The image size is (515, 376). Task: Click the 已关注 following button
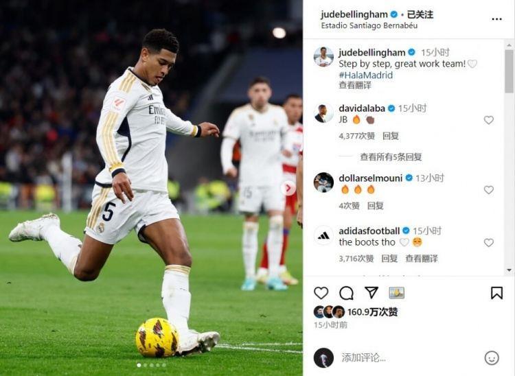[x=420, y=14]
